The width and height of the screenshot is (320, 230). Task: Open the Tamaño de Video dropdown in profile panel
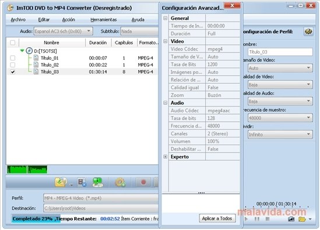[x=280, y=68]
